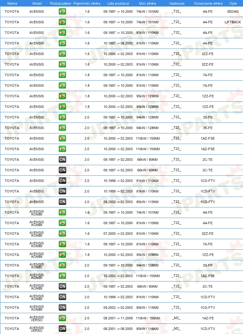Screen dimensions: 243x334
Task: Click 4A-FE engine code in the LIFTBACK row
Action: [x=208, y=22]
